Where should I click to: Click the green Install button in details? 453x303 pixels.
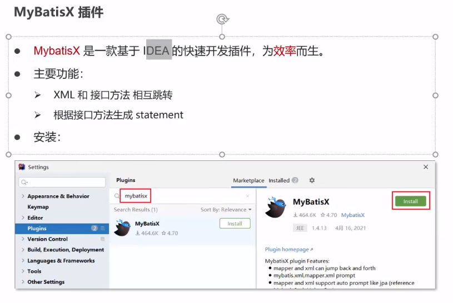(411, 201)
